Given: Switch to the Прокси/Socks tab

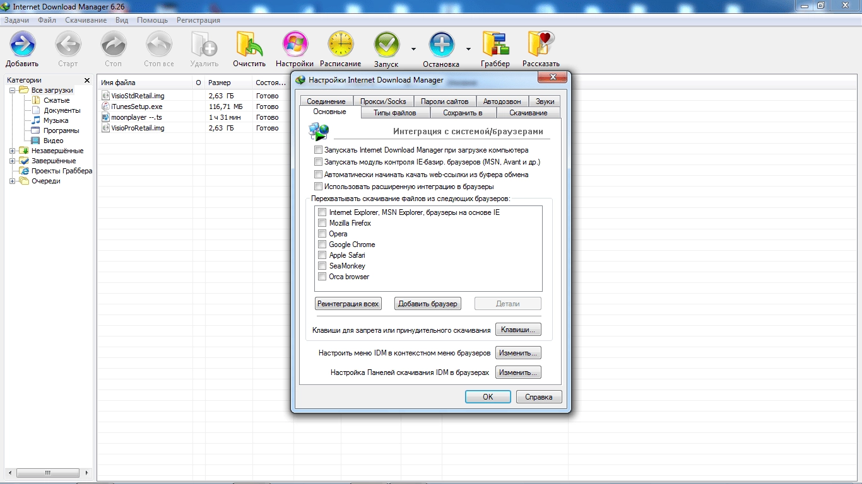Looking at the screenshot, I should [x=383, y=101].
